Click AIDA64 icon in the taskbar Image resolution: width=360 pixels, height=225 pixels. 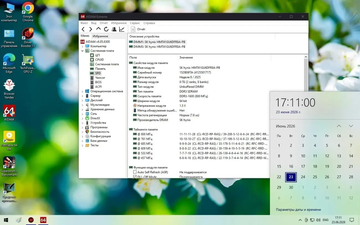coord(43,220)
